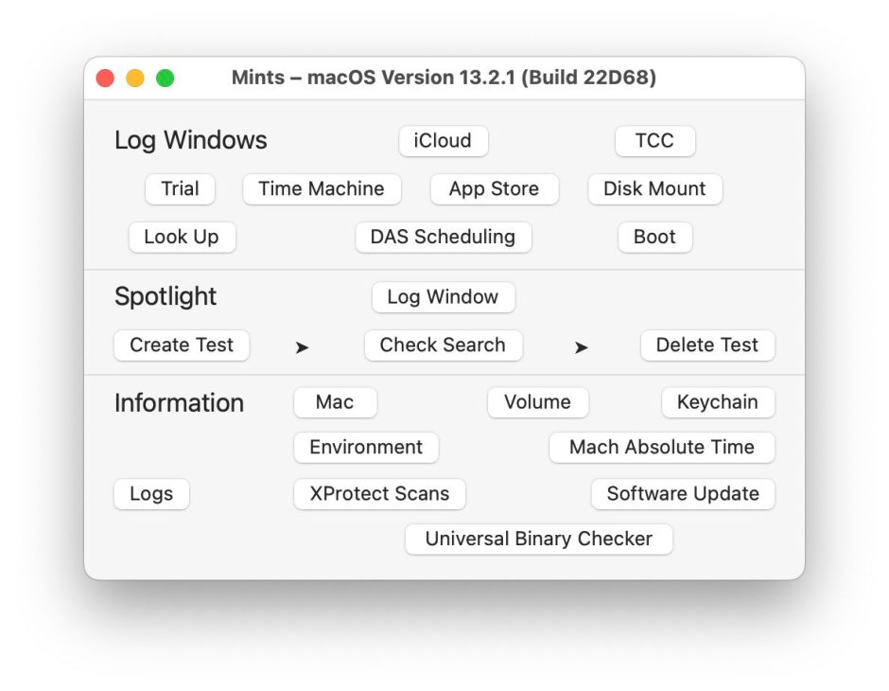Open Spotlight's Log Window button

(443, 296)
